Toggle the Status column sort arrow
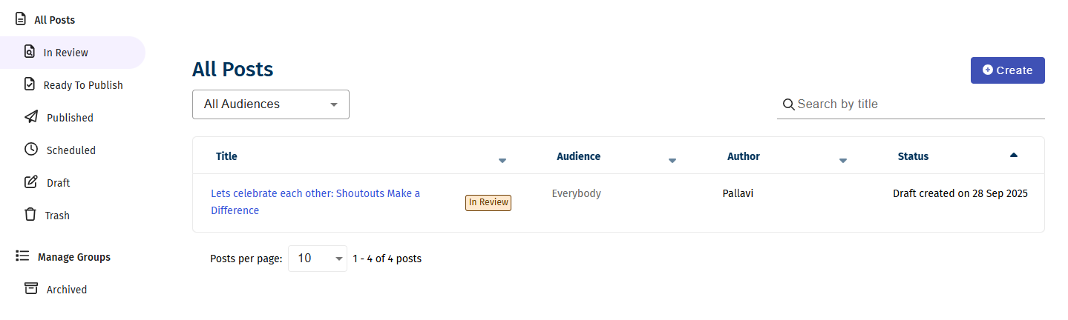 [1014, 155]
